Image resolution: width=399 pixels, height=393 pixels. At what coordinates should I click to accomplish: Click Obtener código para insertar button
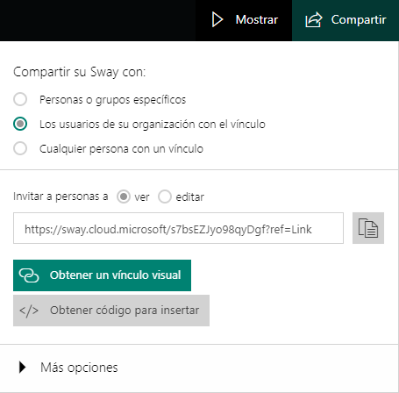(111, 311)
